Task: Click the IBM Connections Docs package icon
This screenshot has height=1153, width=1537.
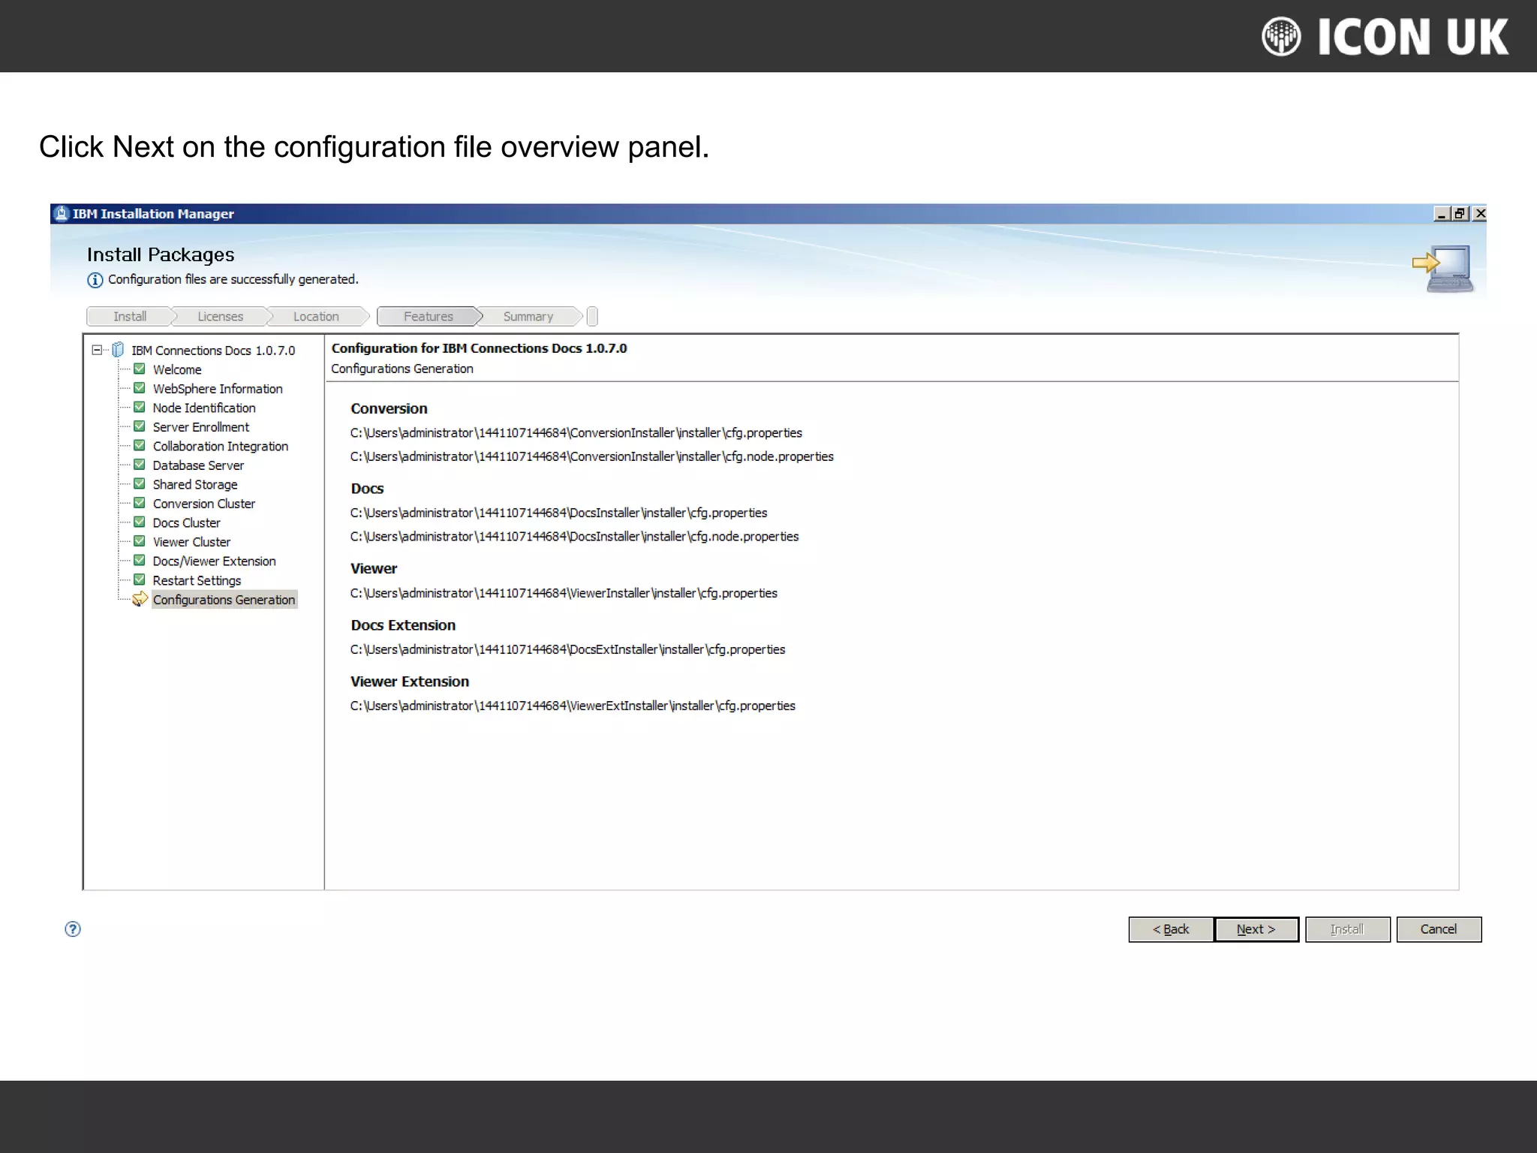Action: pos(118,350)
